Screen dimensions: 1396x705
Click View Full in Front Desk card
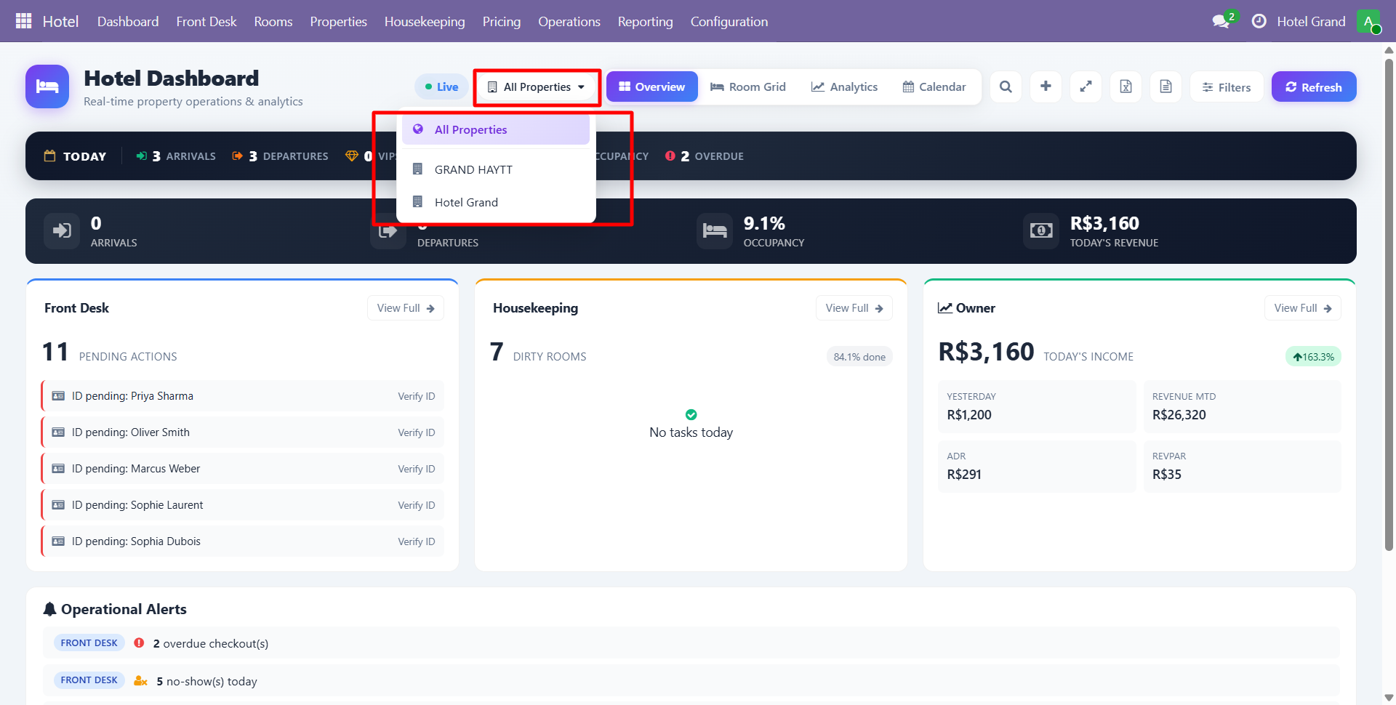point(405,308)
